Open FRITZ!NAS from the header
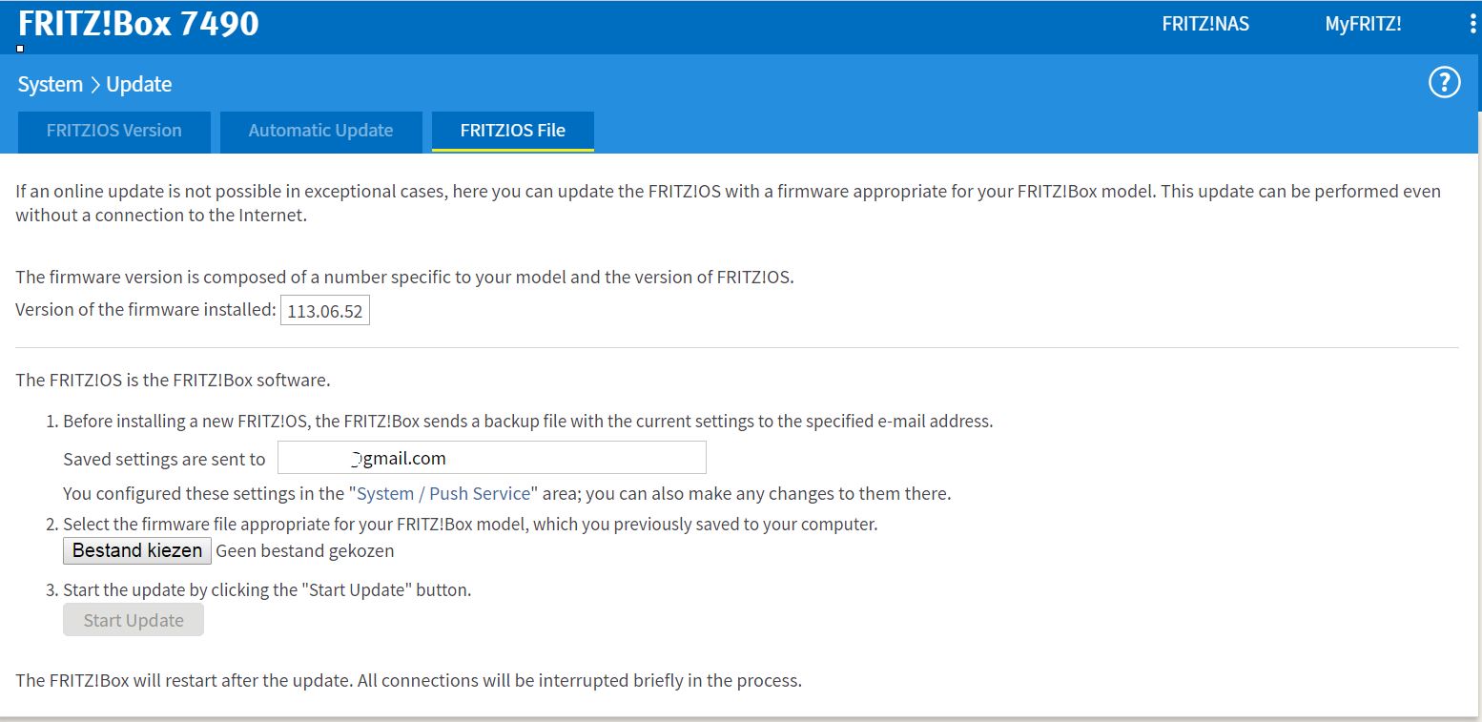The height and width of the screenshot is (722, 1482). tap(1205, 25)
